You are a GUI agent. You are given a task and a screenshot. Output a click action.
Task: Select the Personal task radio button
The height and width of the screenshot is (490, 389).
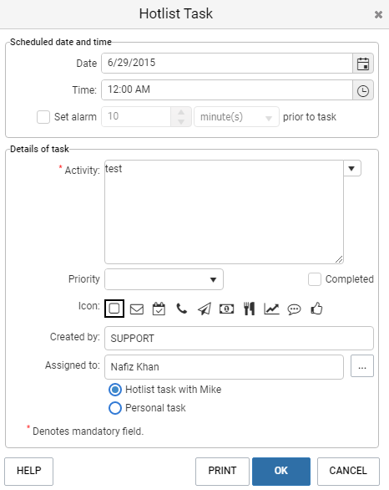click(x=115, y=408)
